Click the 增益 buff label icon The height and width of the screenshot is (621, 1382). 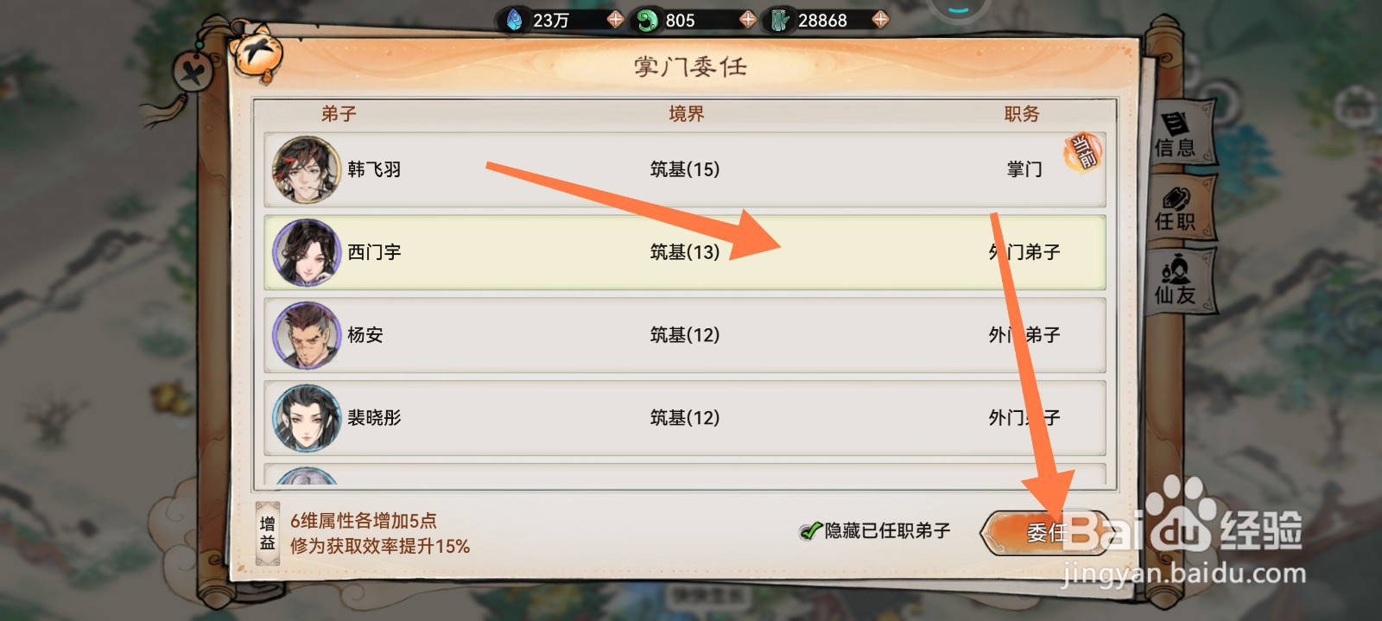click(268, 534)
